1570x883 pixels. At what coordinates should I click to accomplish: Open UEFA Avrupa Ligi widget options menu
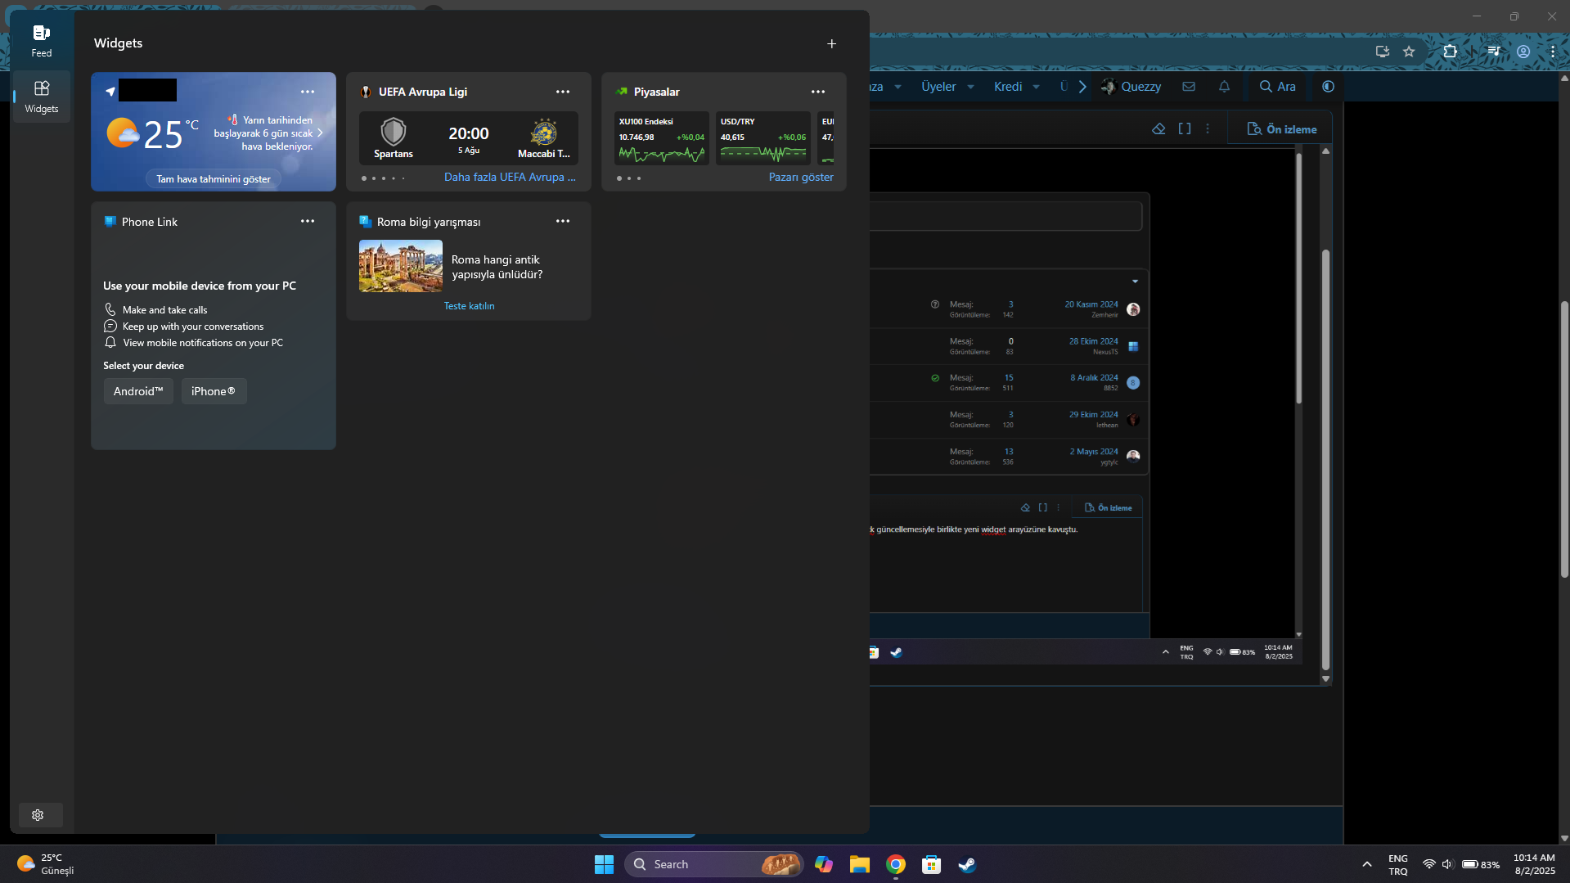pyautogui.click(x=563, y=92)
